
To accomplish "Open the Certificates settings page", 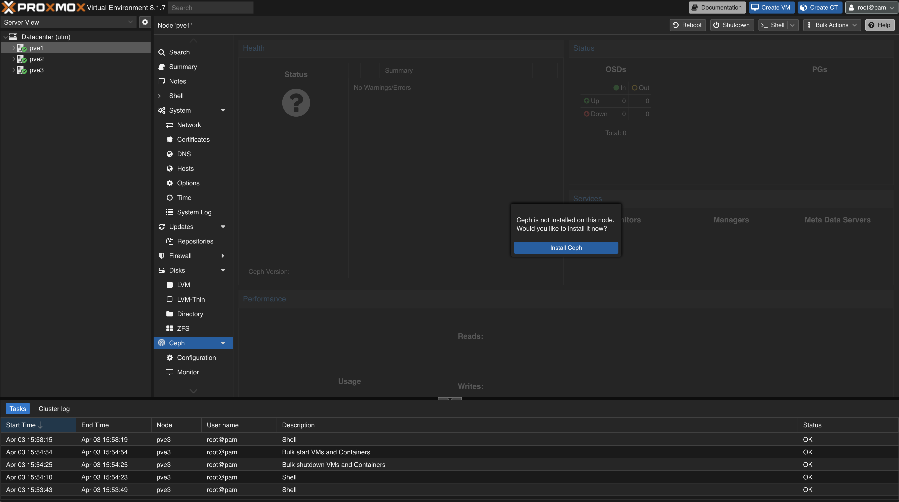I will (x=193, y=139).
